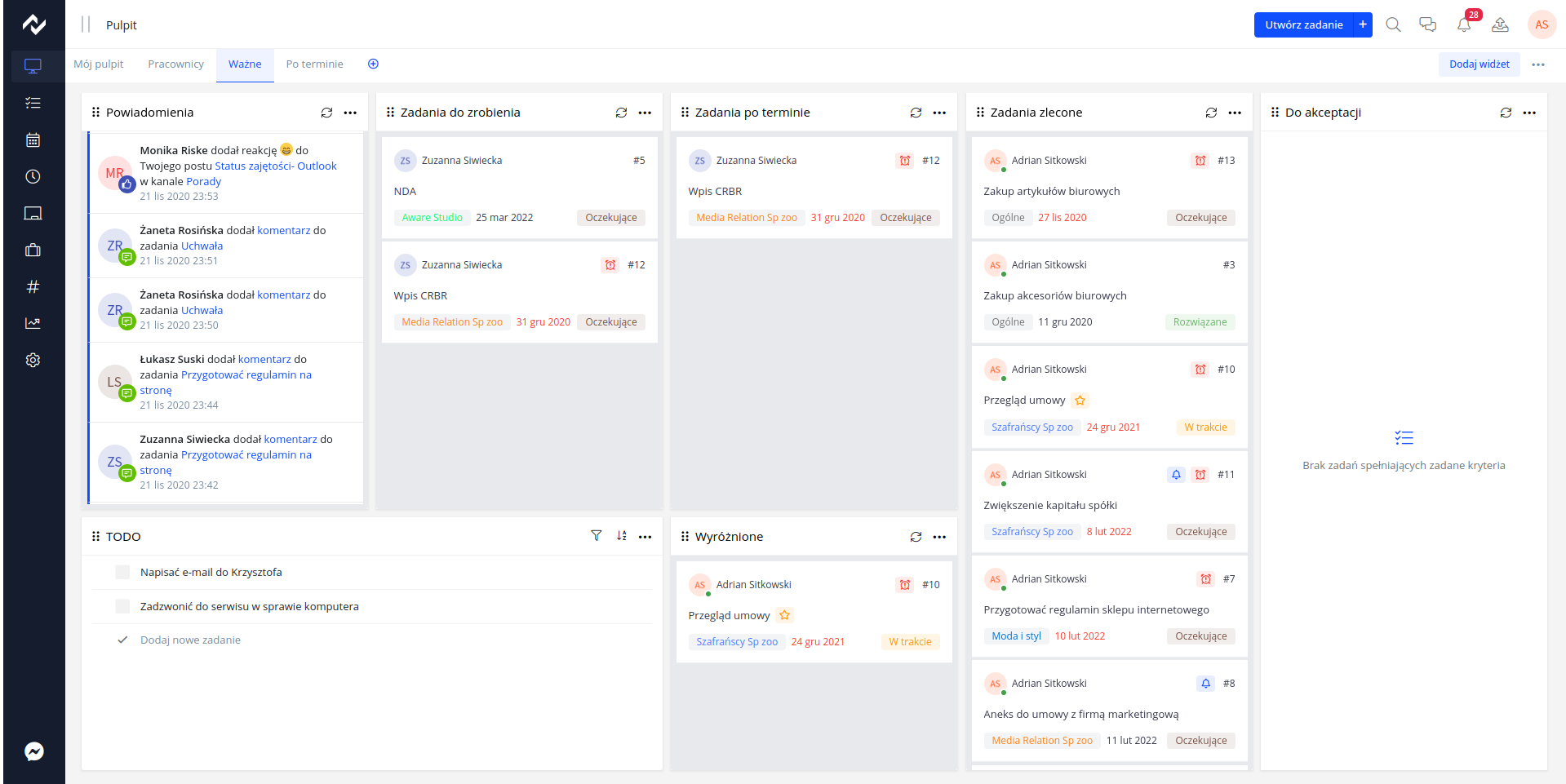1566x784 pixels.
Task: Open the calendar icon in sidebar
Action: pos(33,140)
